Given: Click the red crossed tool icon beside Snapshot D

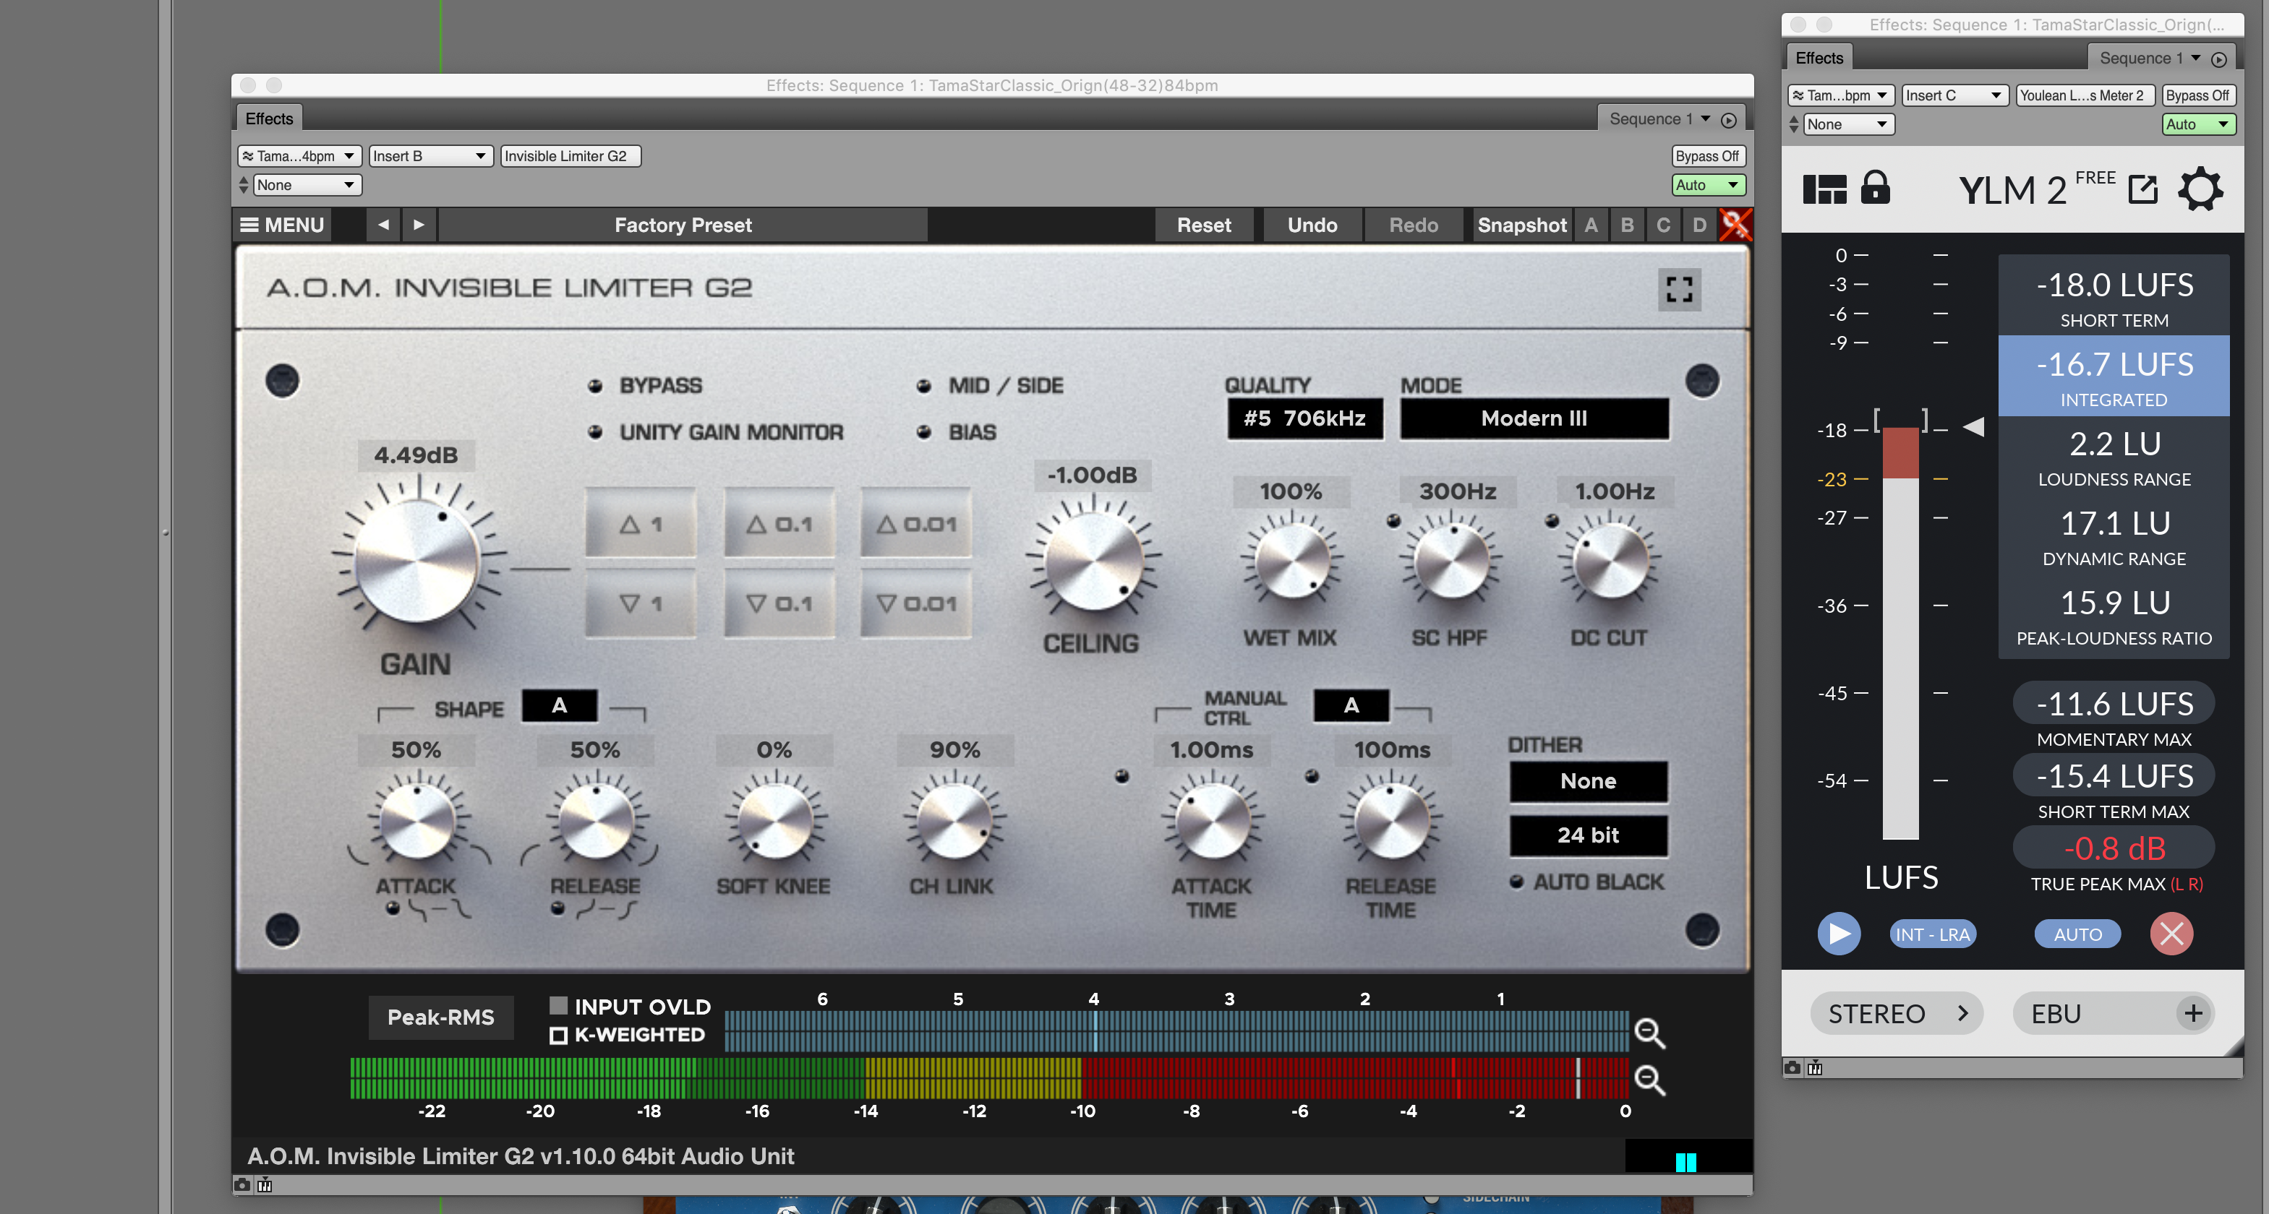Looking at the screenshot, I should tap(1735, 225).
